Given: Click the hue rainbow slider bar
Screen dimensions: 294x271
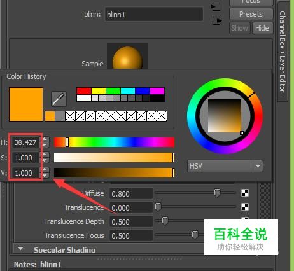Looking at the screenshot, I should click(x=114, y=142).
